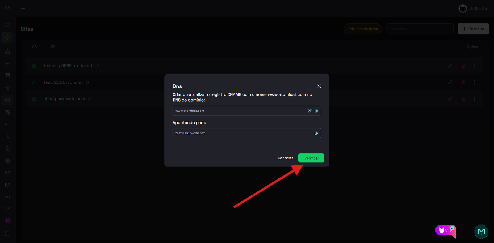The height and width of the screenshot is (243, 494).
Task: Click the Ali Shaikh user name
Action: [478, 9]
